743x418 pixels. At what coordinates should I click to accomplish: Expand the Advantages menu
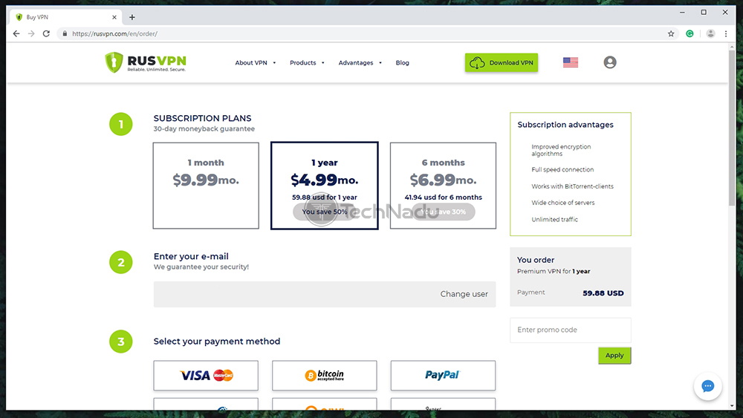pos(360,62)
